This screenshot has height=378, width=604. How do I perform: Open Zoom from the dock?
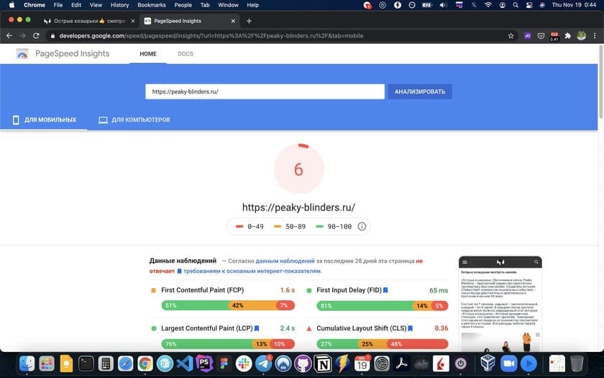(508, 364)
